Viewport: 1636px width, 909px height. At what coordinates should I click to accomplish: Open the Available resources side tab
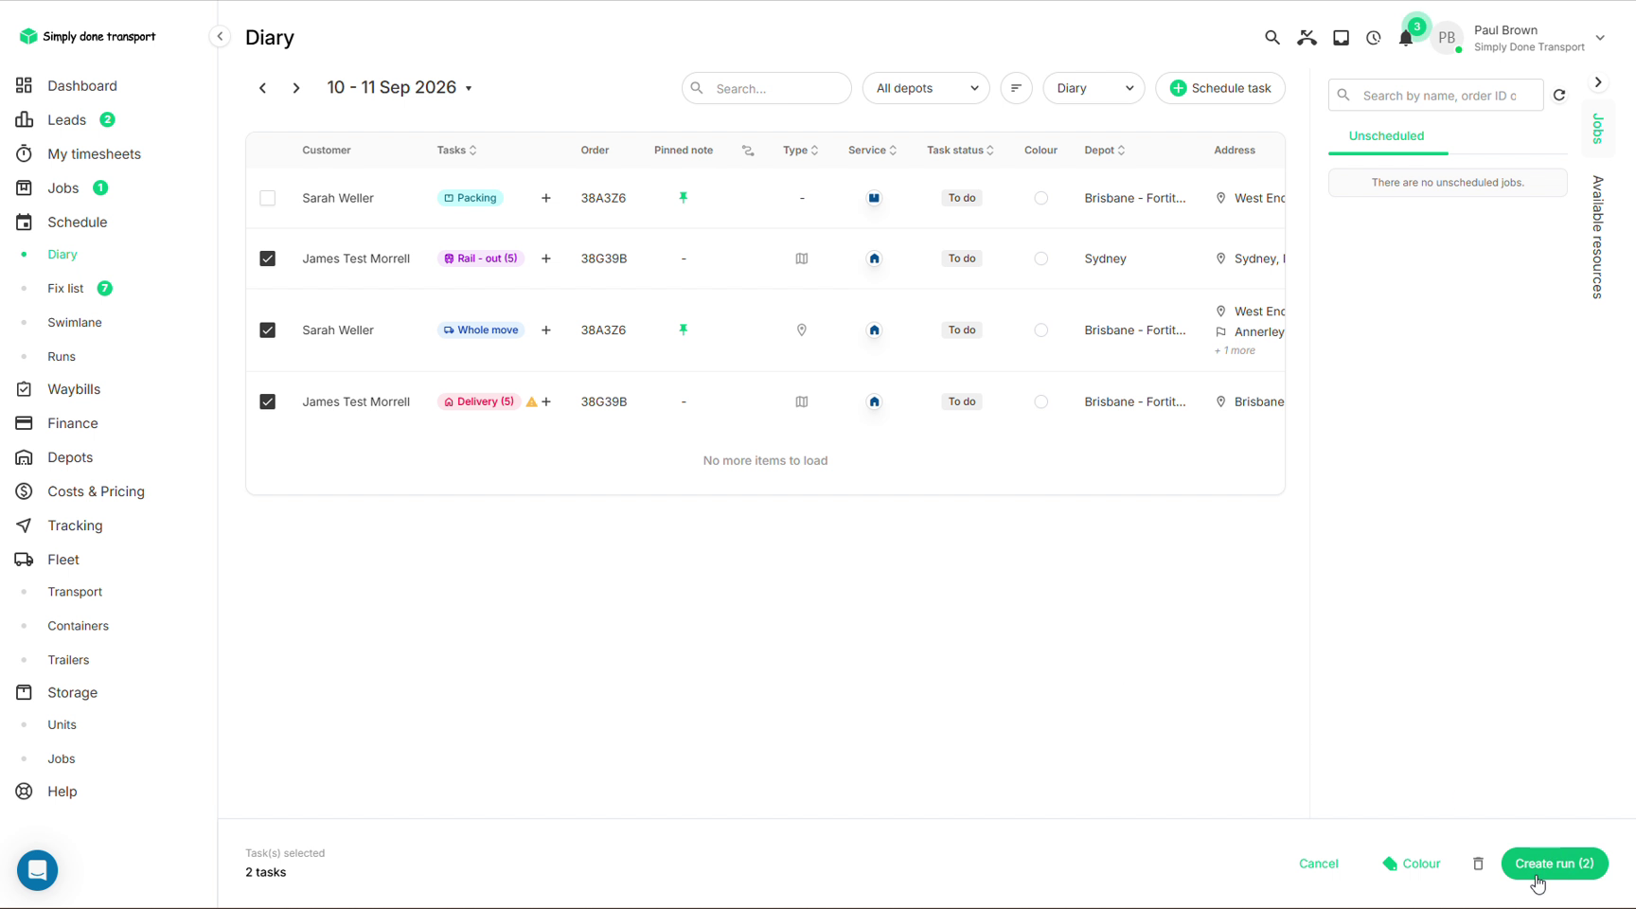click(x=1598, y=237)
